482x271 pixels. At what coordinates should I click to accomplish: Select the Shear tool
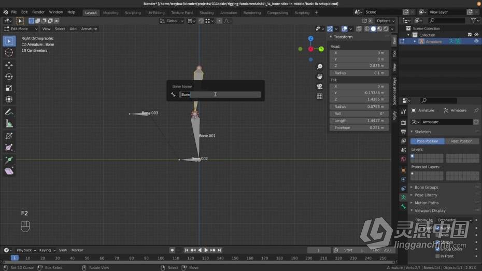[x=9, y=171]
